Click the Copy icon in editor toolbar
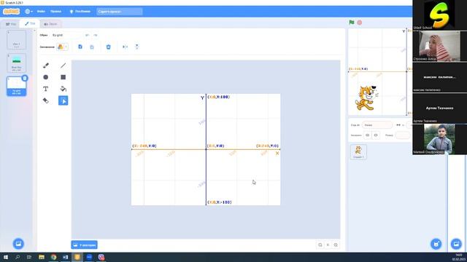This screenshot has height=262, width=467. (x=80, y=47)
